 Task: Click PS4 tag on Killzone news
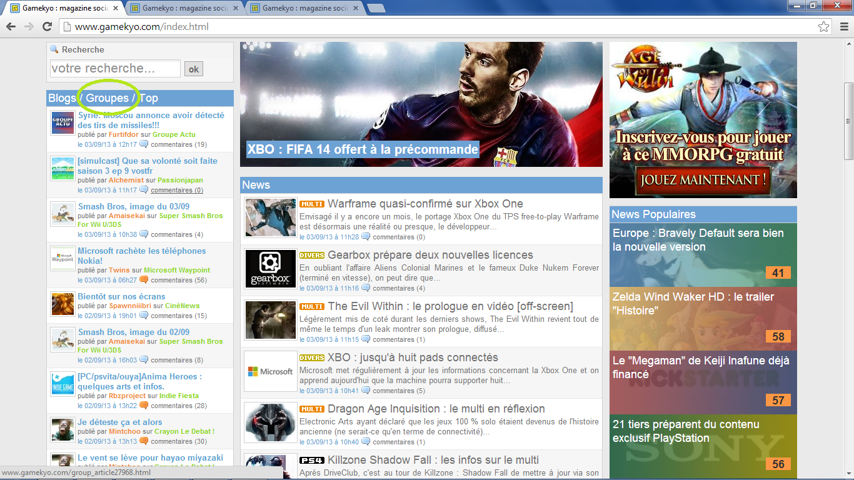[312, 461]
